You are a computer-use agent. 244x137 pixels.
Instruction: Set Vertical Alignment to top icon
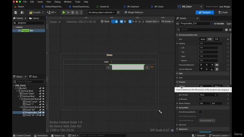[x=201, y=69]
